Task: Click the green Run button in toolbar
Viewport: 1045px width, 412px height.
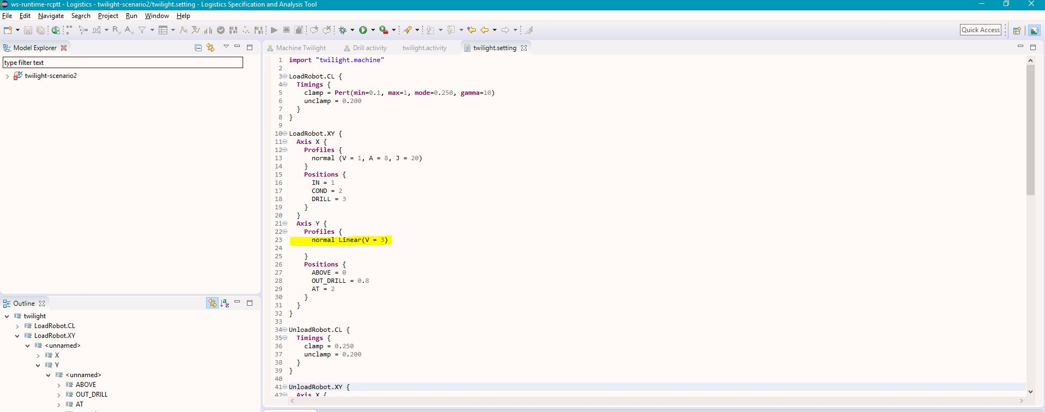Action: (363, 30)
